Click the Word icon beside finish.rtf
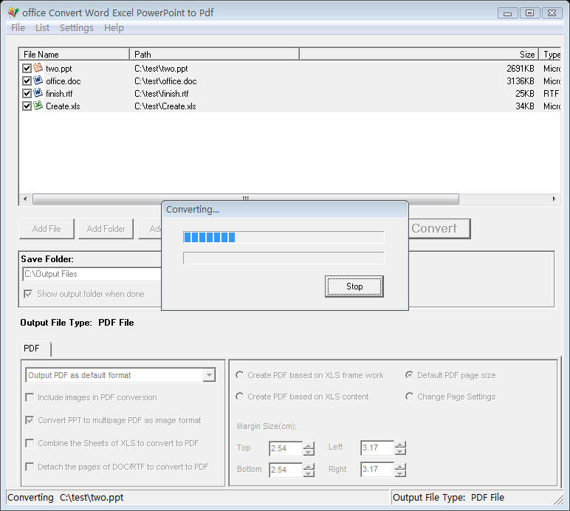The image size is (570, 511). coord(38,93)
